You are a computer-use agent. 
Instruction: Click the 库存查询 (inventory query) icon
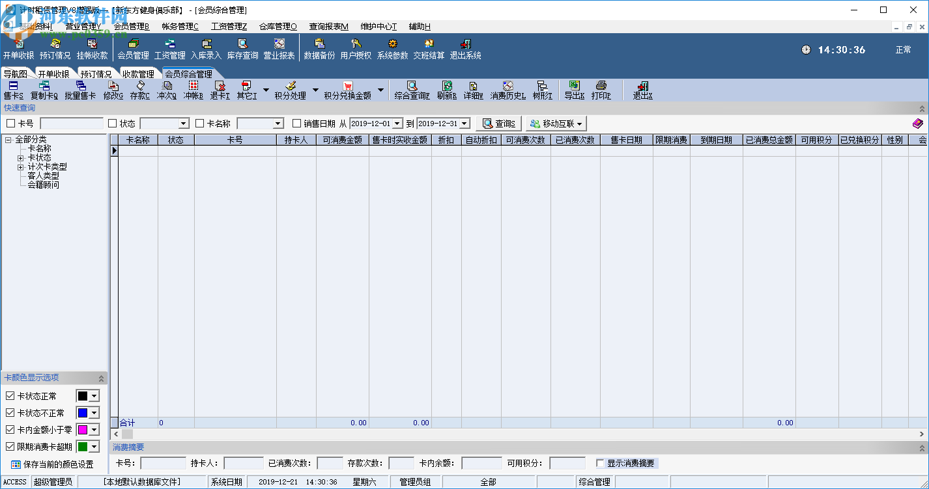(x=242, y=49)
